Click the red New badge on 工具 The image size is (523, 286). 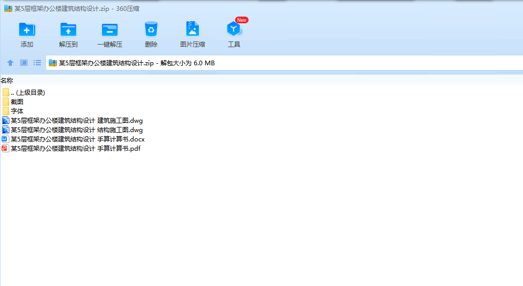click(x=241, y=20)
